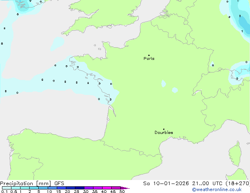
Task: Click the legend value '35'
Action: pyautogui.click(x=95, y=191)
